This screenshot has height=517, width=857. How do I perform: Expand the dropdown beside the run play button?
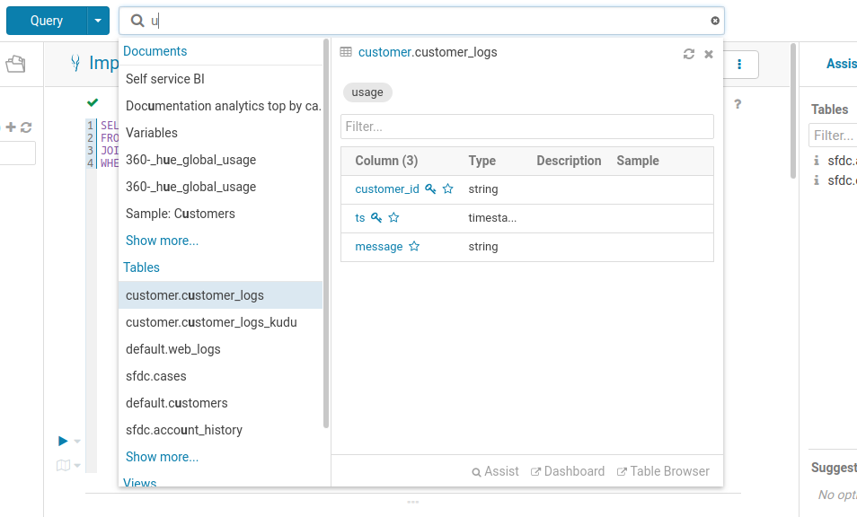click(x=77, y=441)
